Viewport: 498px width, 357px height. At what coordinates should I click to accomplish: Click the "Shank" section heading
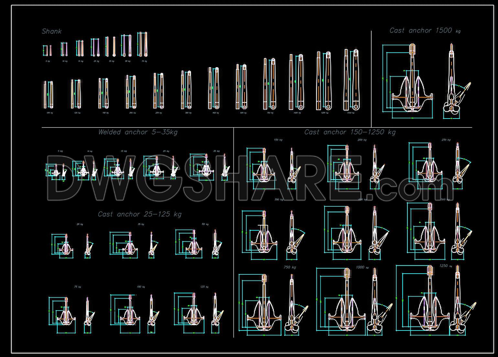pyautogui.click(x=51, y=31)
